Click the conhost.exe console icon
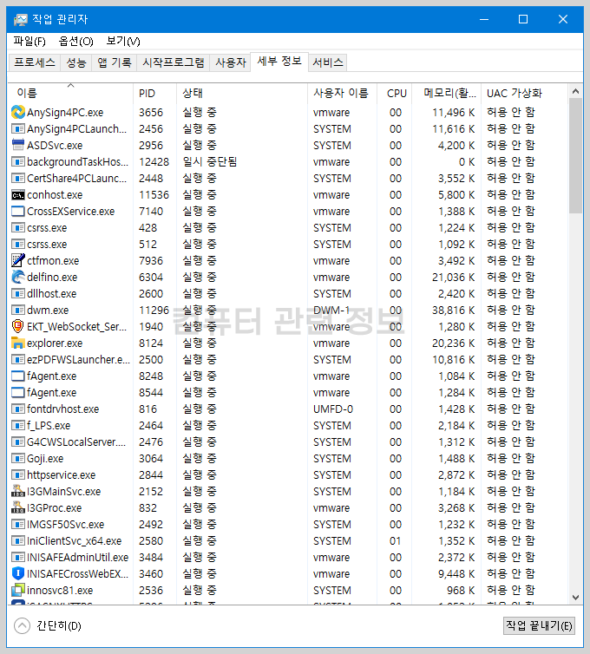Viewport: 590px width, 654px height. coord(18,195)
